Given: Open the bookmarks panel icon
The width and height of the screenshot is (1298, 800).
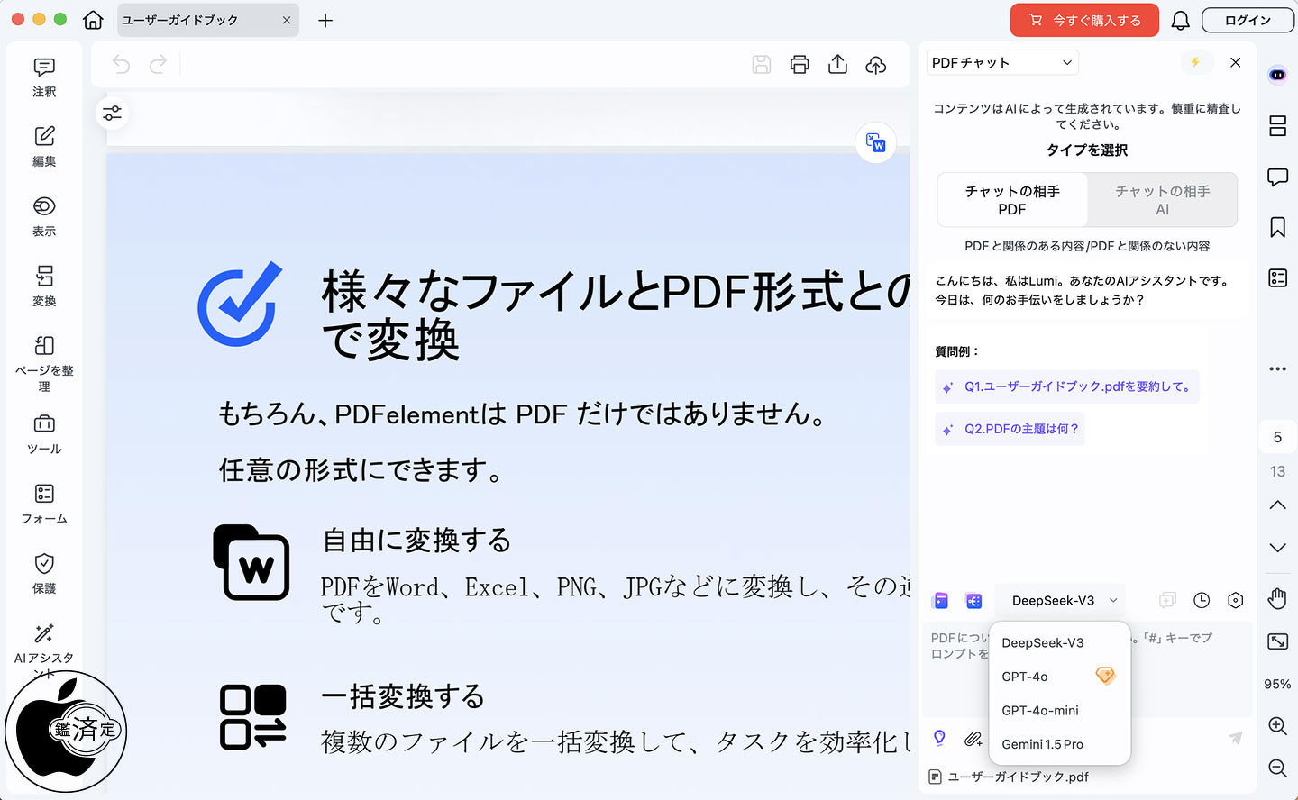Looking at the screenshot, I should point(1277,227).
